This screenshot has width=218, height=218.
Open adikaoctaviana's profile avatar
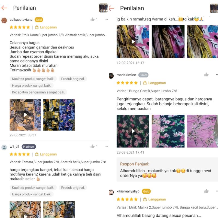pos(4,20)
